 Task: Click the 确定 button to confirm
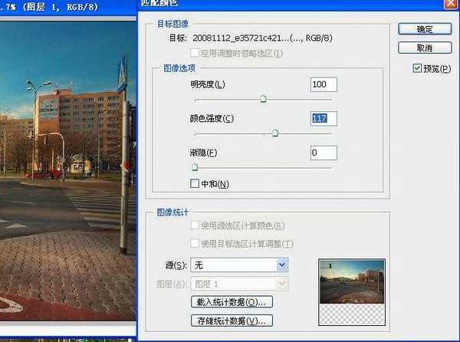[424, 29]
